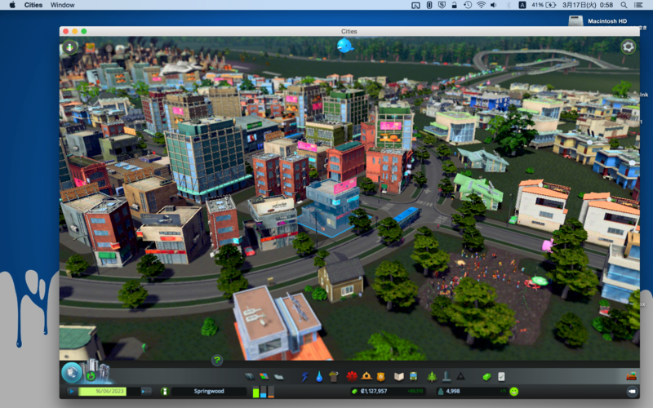Open the Apple menu

point(12,5)
